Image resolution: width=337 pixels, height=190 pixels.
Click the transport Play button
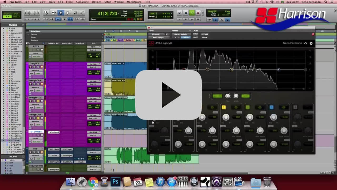pyautogui.click(x=192, y=13)
